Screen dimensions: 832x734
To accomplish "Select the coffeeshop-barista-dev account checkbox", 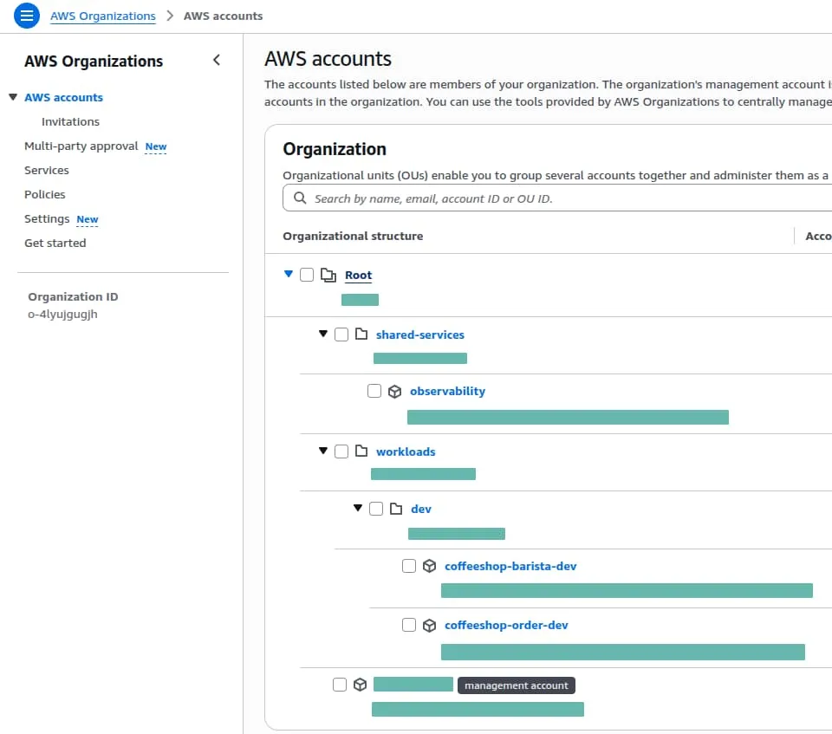I will [x=408, y=565].
